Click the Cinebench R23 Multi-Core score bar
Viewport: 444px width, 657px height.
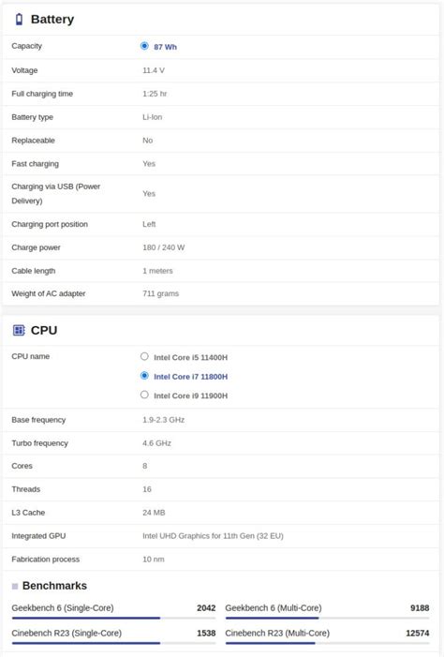[327, 643]
